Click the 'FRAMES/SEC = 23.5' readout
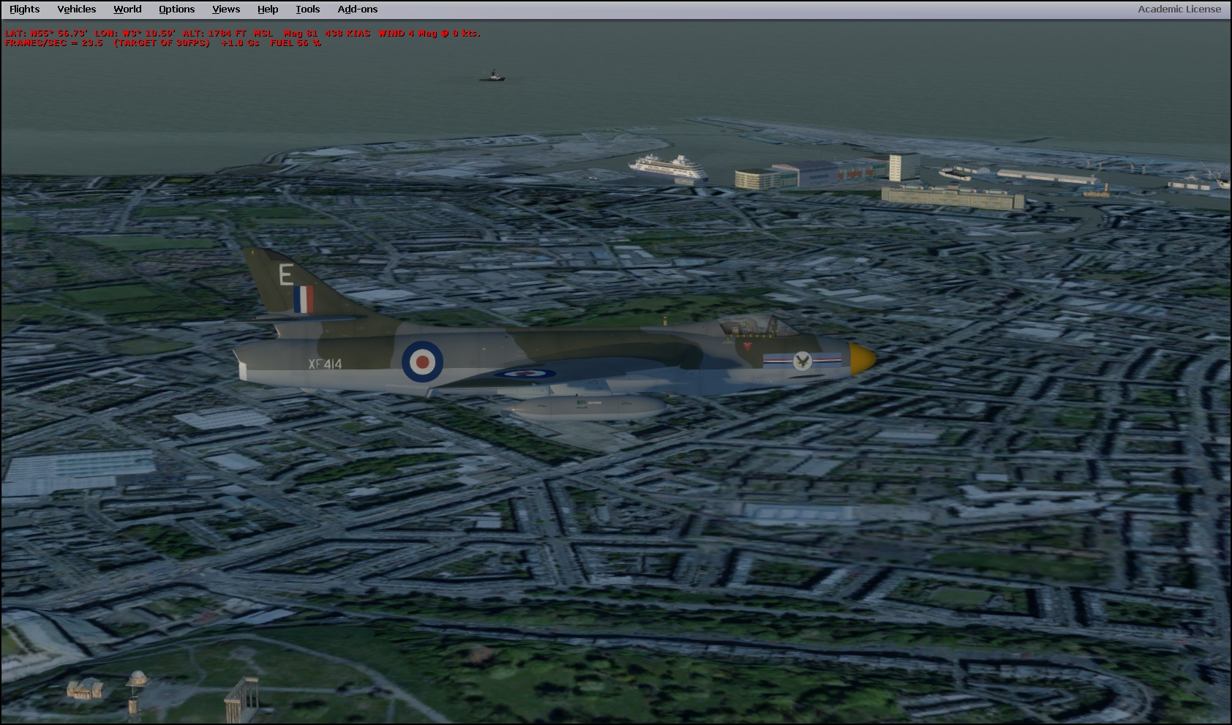Viewport: 1232px width, 725px height. [53, 42]
